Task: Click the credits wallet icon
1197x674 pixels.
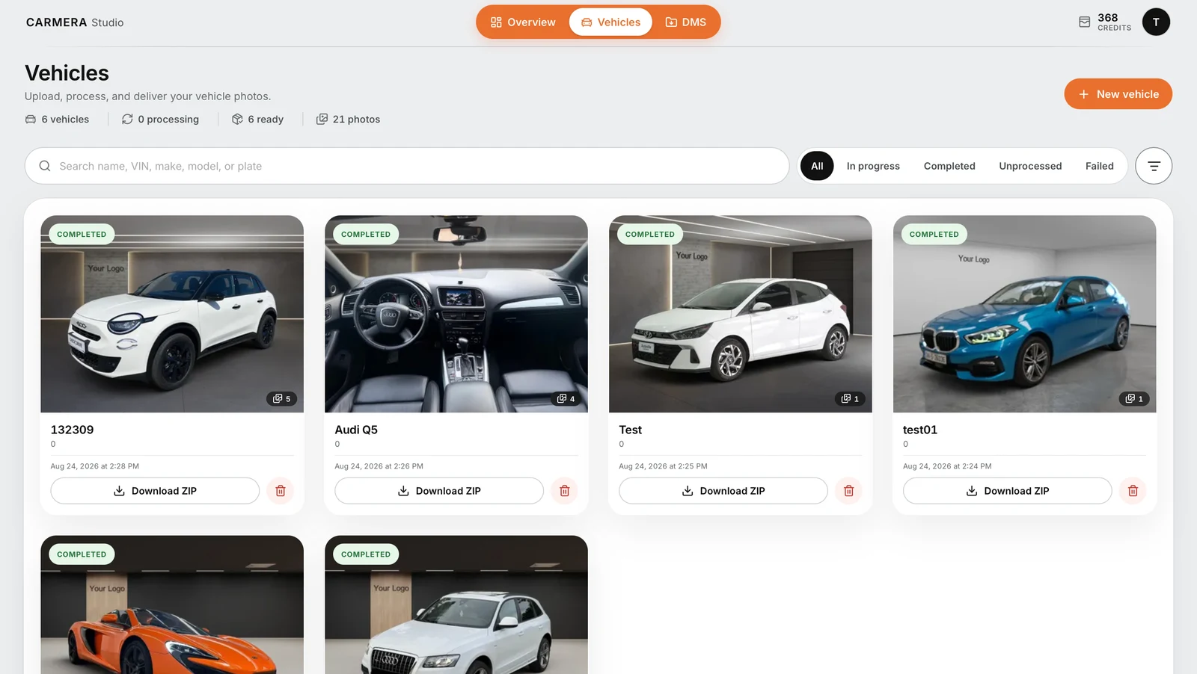Action: point(1085,22)
